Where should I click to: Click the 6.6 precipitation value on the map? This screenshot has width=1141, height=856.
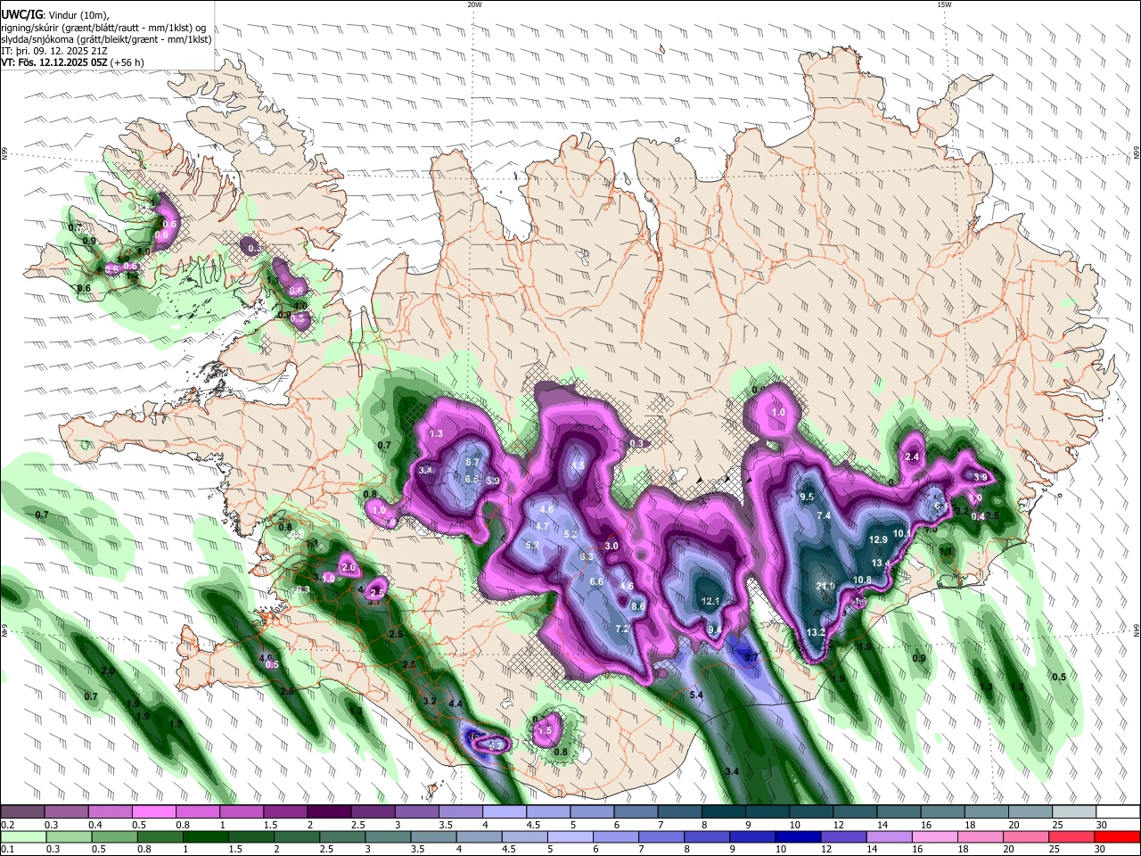tap(597, 581)
